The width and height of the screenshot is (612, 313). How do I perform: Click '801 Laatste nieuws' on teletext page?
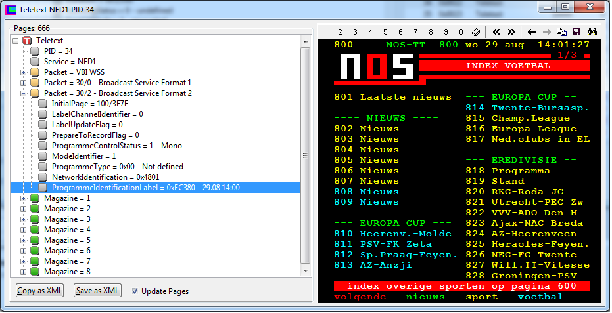pyautogui.click(x=392, y=97)
